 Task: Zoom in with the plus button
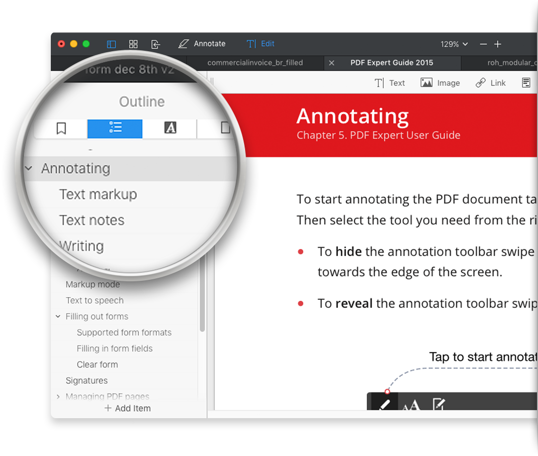tap(498, 44)
